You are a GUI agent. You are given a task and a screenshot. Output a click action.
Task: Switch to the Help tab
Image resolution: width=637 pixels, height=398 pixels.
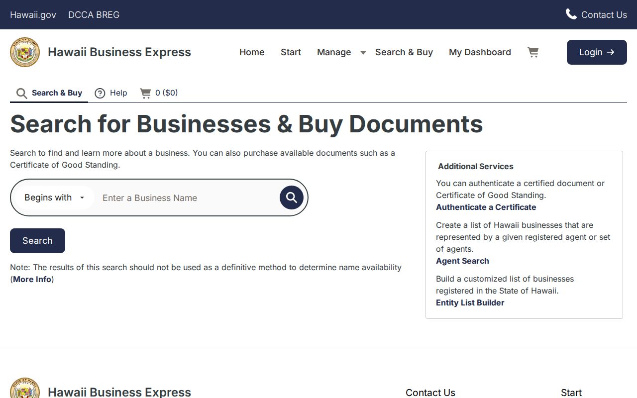click(x=111, y=93)
